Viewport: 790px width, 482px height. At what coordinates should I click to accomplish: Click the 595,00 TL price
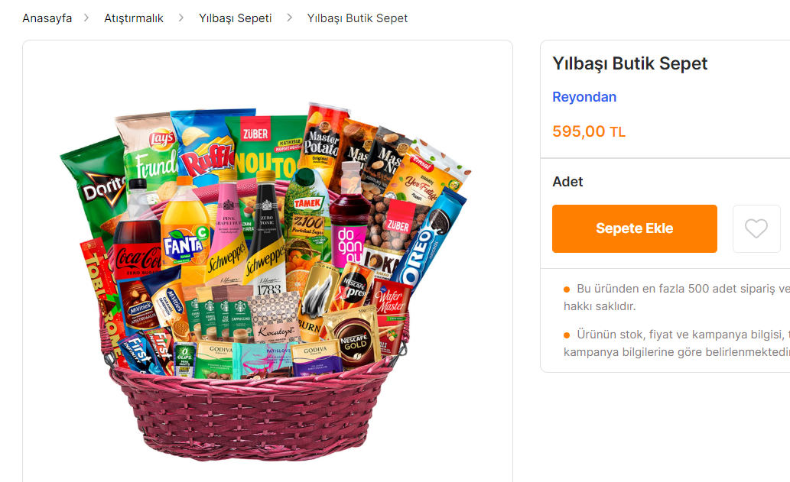point(588,131)
